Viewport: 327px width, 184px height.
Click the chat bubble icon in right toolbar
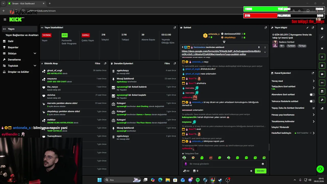pos(322,74)
